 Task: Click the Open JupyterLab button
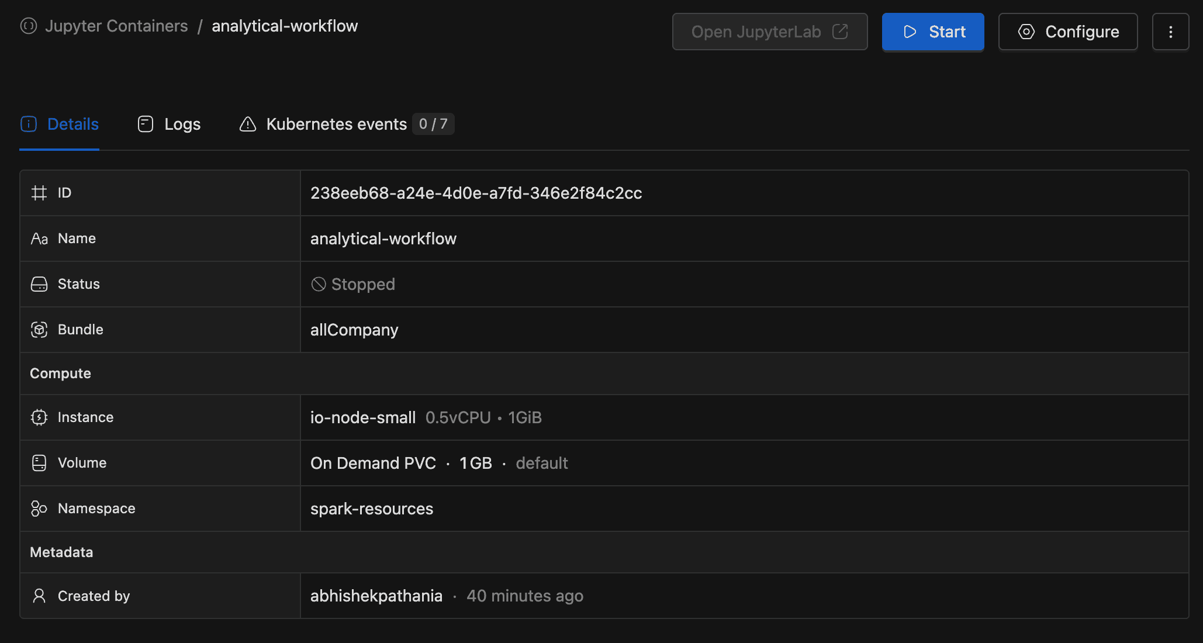(769, 32)
